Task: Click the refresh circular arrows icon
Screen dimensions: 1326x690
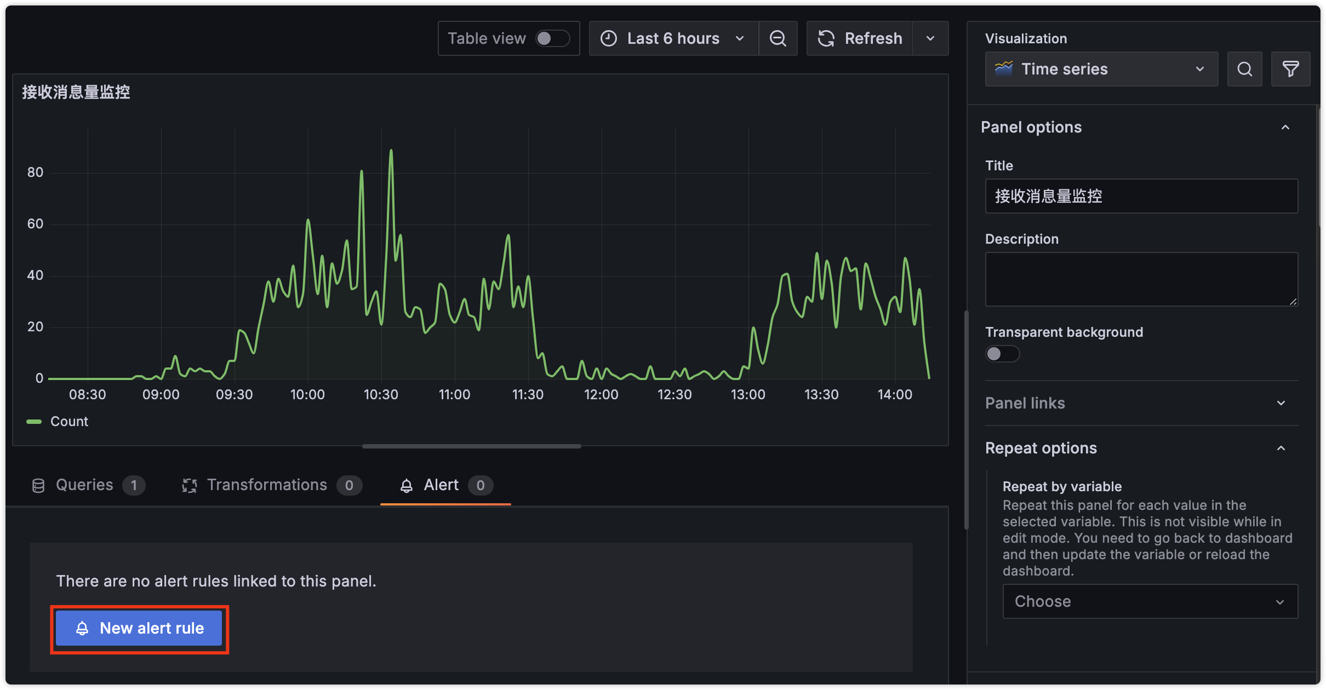Action: point(826,38)
